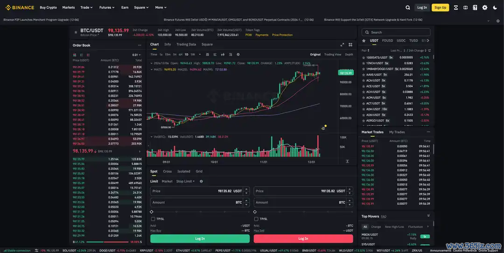
Task: Collapse the Vol(BTC) indicator chevron
Action: coord(151,137)
